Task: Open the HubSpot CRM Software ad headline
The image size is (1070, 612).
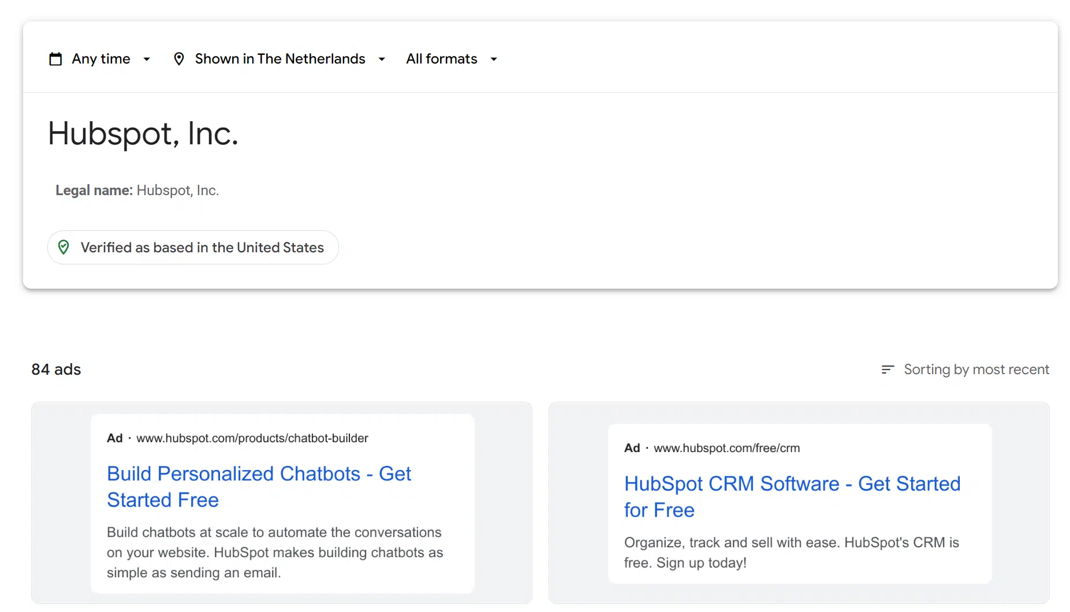Action: [x=792, y=497]
